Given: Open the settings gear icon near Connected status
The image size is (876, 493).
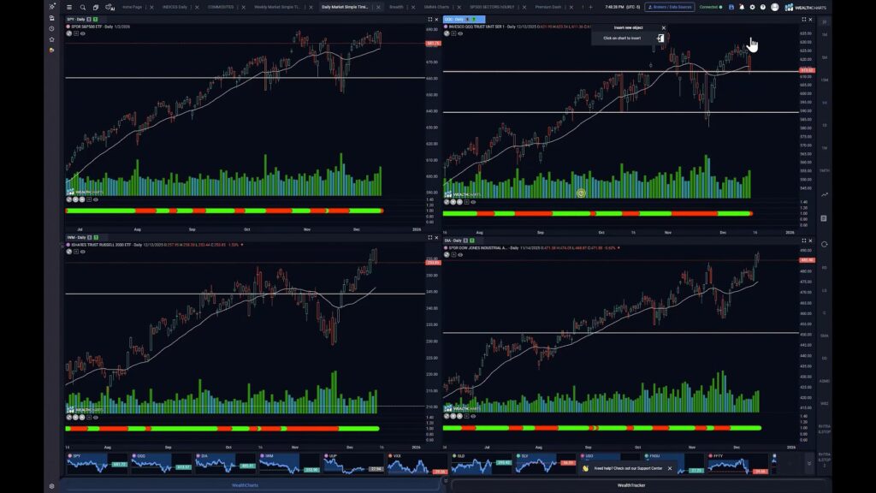Looking at the screenshot, I should click(x=753, y=7).
